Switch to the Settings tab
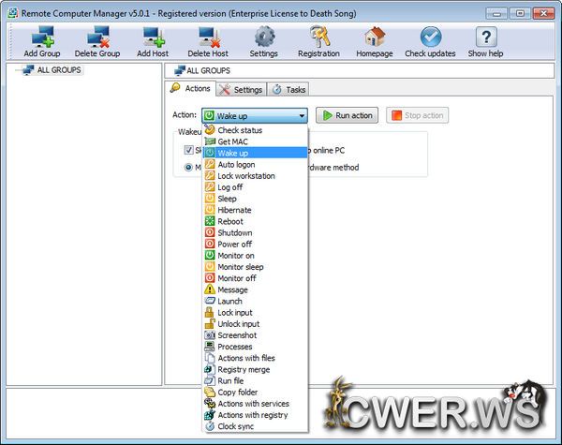Image resolution: width=562 pixels, height=445 pixels. 240,90
